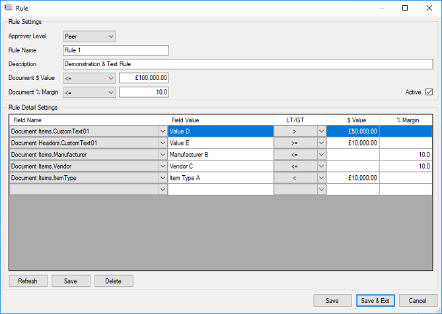442x314 pixels.
Task: Expand field name dropdown for Document Items.Vendor
Action: coord(163,166)
